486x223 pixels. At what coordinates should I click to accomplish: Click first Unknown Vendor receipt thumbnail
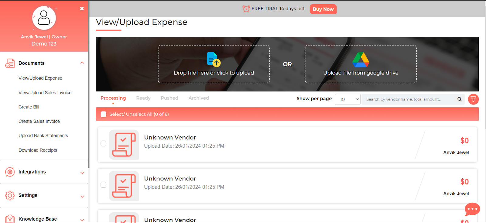(124, 145)
